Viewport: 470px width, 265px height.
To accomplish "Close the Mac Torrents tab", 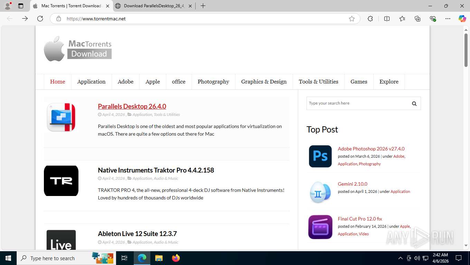I will [107, 6].
